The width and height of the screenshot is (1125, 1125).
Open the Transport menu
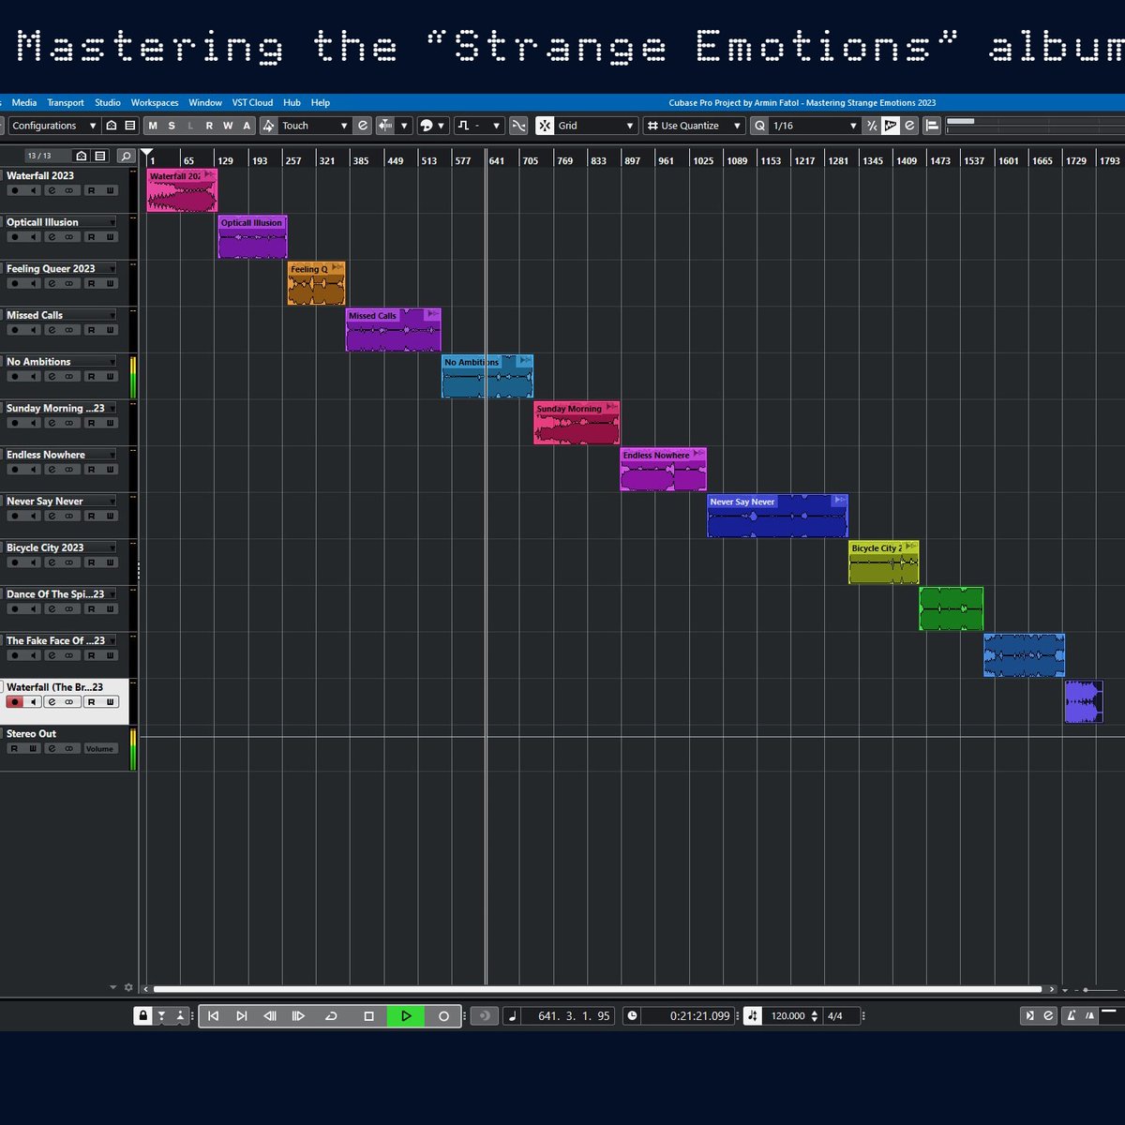click(66, 102)
